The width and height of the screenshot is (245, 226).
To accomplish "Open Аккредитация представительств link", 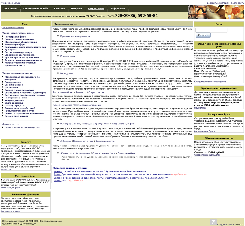I will click(23, 60).
